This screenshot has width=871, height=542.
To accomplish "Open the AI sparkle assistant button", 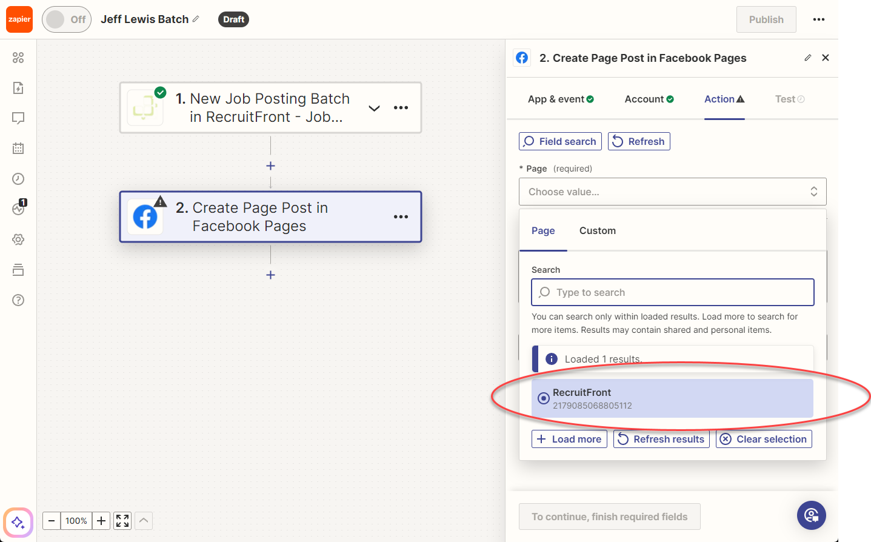I will (18, 522).
